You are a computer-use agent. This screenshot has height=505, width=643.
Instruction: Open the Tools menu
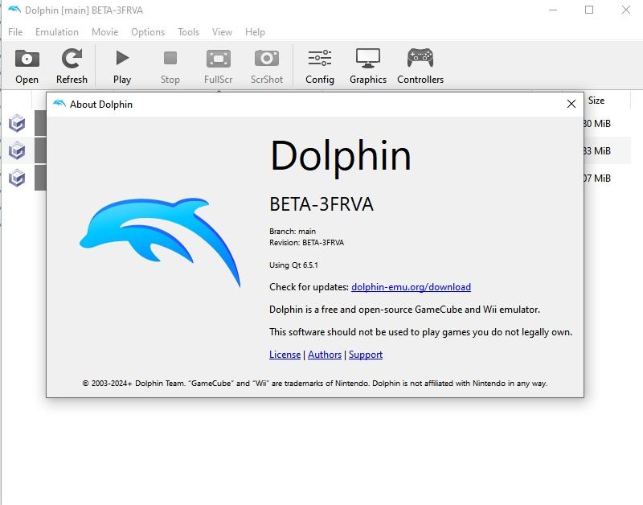click(x=188, y=32)
